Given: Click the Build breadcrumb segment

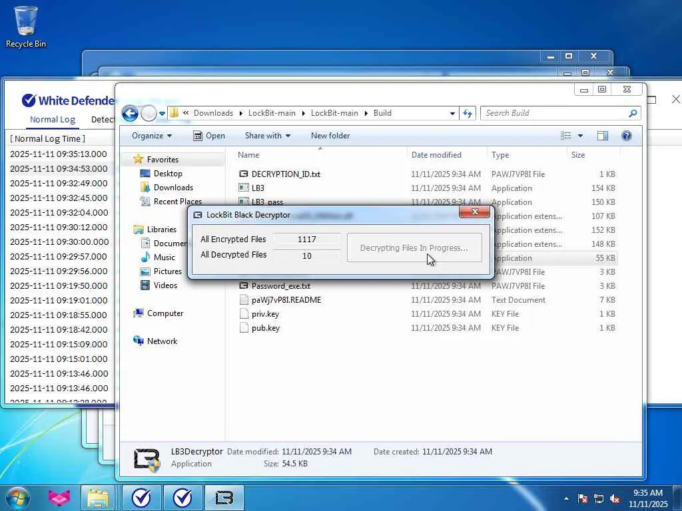Looking at the screenshot, I should 382,113.
